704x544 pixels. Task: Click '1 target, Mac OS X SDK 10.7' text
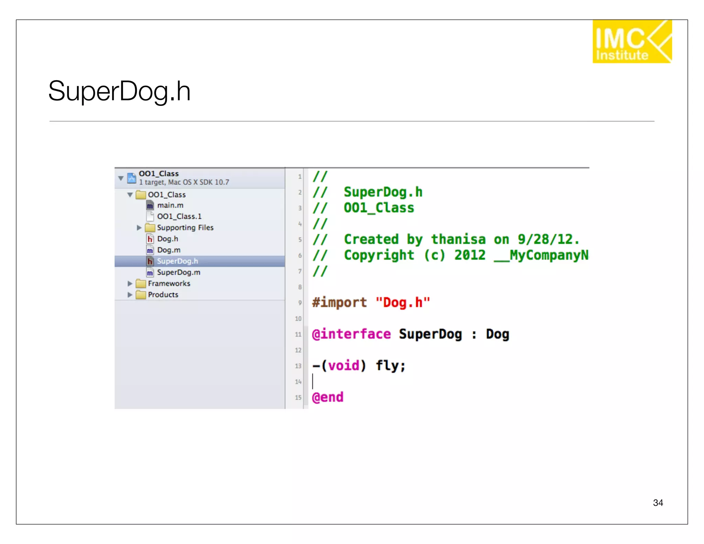(184, 182)
